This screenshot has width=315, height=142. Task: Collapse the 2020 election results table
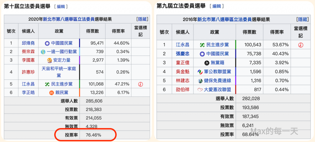click(x=143, y=19)
